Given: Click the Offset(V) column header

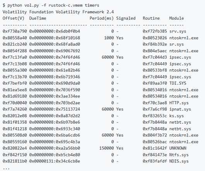Looking at the screenshot, I should coord(14,19).
